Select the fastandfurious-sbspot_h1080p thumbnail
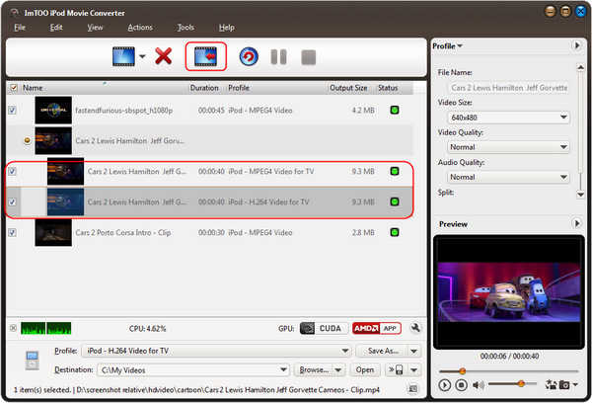Image resolution: width=592 pixels, height=403 pixels. pyautogui.click(x=53, y=110)
